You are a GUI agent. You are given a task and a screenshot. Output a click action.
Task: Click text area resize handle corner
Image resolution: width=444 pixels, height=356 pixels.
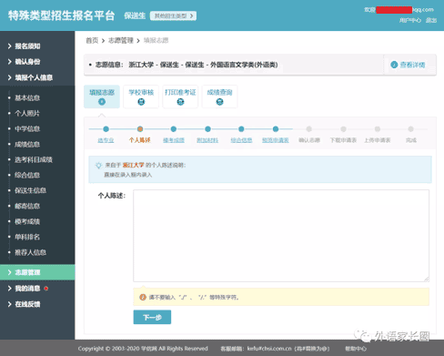point(427,279)
